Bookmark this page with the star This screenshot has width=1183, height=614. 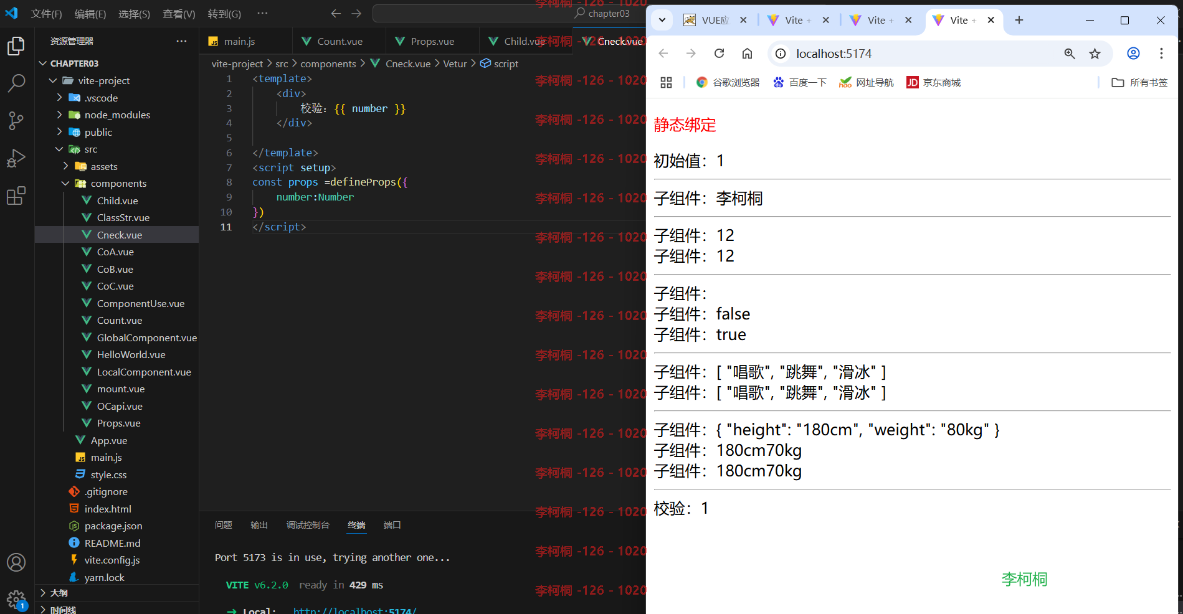coord(1095,54)
